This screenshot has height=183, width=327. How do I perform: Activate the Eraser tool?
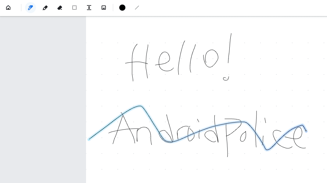[x=59, y=8]
